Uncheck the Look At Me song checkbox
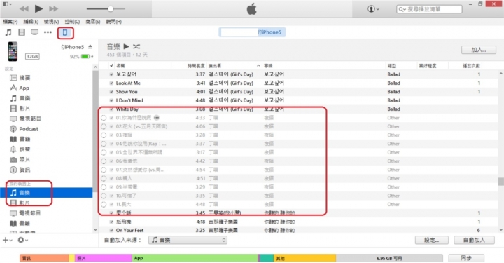Viewport: 504px width, 263px height. pyautogui.click(x=111, y=83)
